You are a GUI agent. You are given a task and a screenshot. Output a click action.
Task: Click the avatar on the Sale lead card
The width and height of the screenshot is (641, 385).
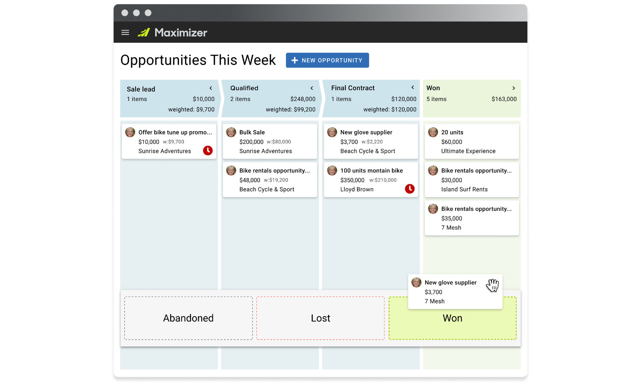point(130,132)
